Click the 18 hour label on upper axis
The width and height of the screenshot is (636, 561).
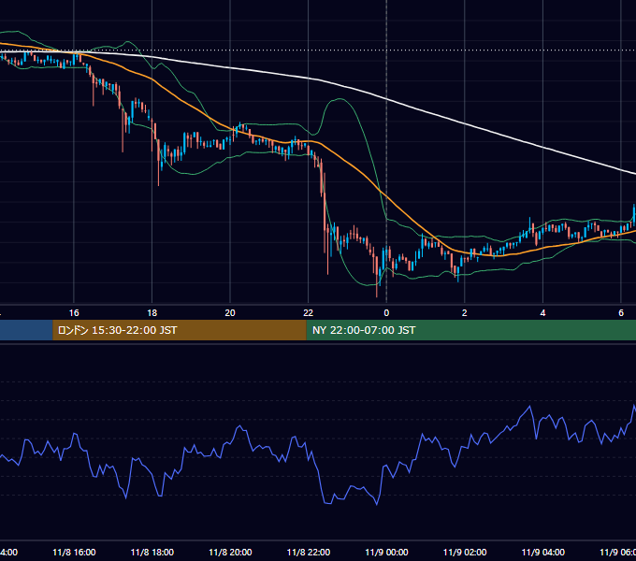152,313
